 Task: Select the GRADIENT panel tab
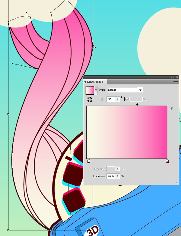[95, 82]
